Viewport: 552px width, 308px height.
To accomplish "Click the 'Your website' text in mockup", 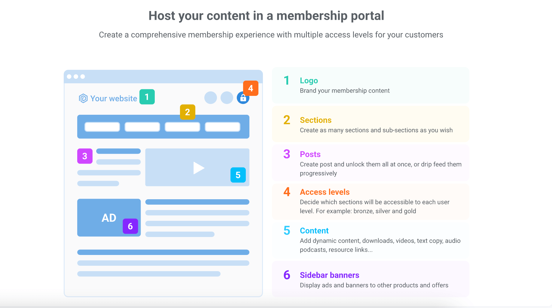I will click(114, 99).
